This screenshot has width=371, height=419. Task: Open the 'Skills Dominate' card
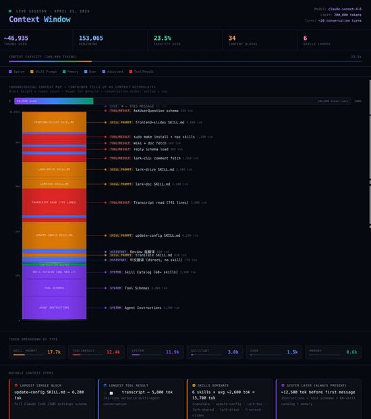click(230, 399)
